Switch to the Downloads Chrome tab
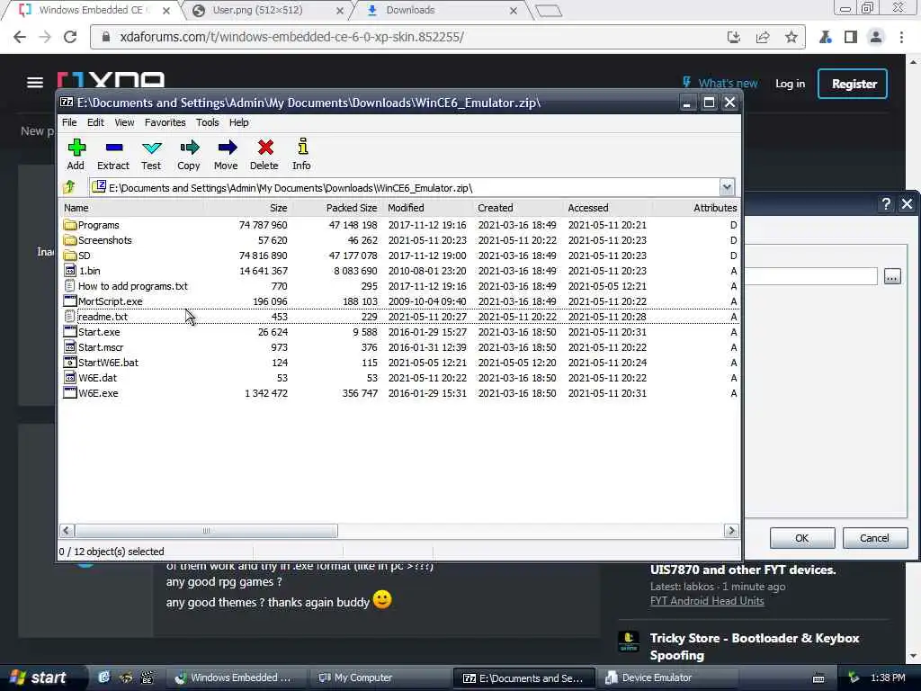921x691 pixels. [441, 11]
